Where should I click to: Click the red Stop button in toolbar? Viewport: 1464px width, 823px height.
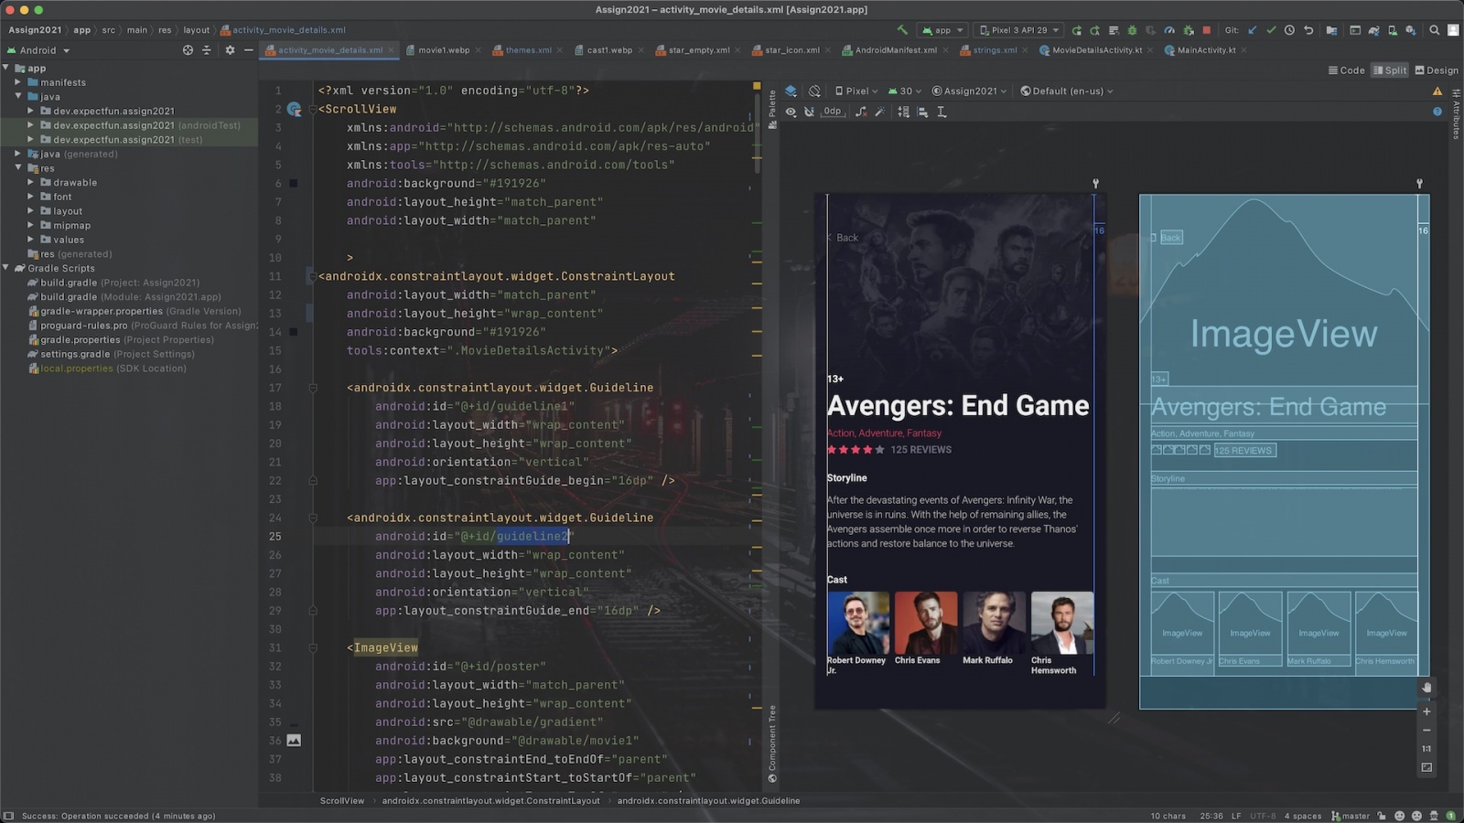[1206, 30]
